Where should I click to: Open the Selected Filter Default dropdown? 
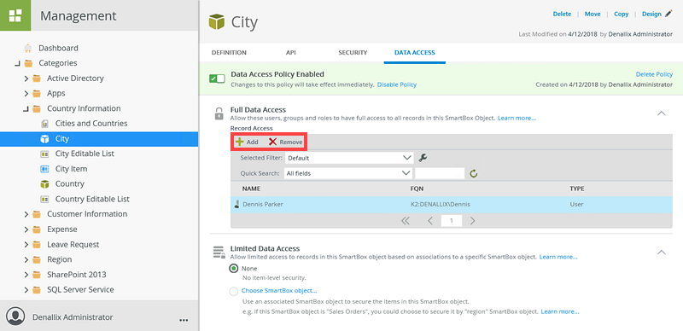[x=348, y=158]
